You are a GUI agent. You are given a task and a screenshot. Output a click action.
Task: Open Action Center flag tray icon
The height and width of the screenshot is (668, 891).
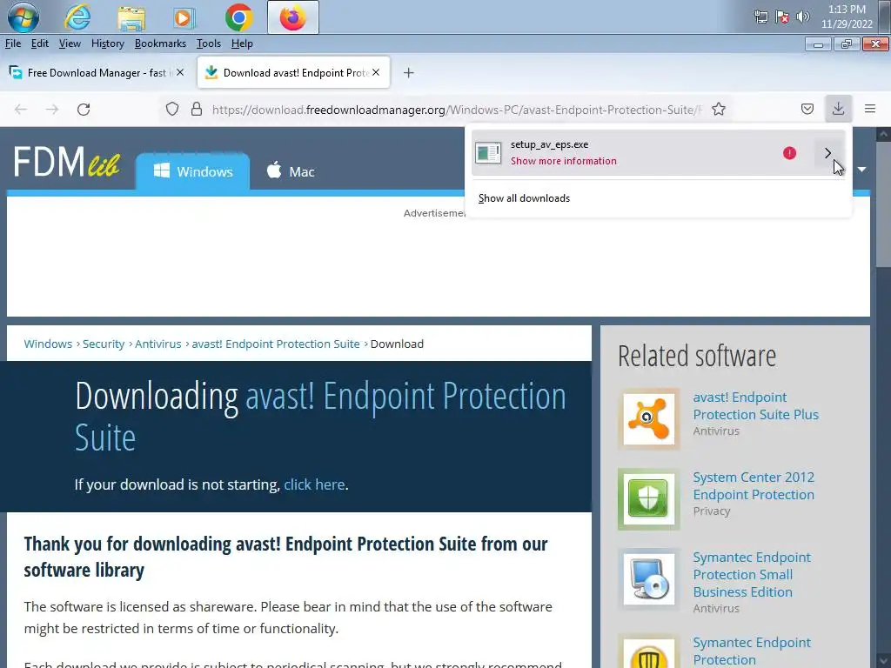pos(782,17)
